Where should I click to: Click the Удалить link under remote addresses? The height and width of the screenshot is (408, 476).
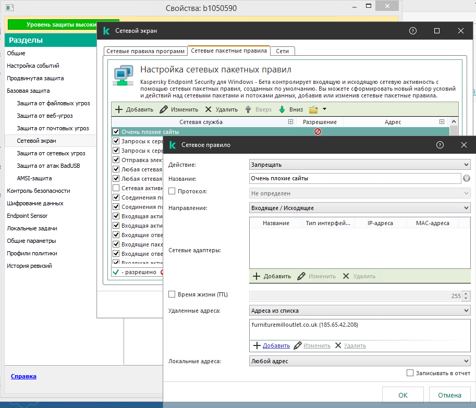point(355,345)
